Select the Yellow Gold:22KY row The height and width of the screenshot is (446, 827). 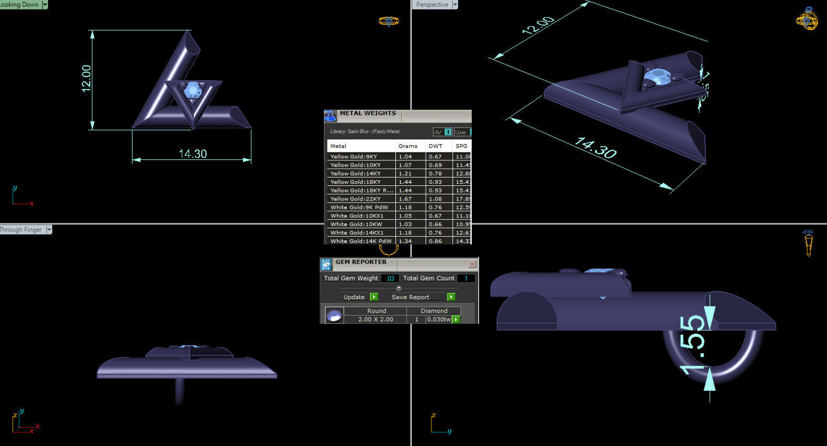coord(399,199)
